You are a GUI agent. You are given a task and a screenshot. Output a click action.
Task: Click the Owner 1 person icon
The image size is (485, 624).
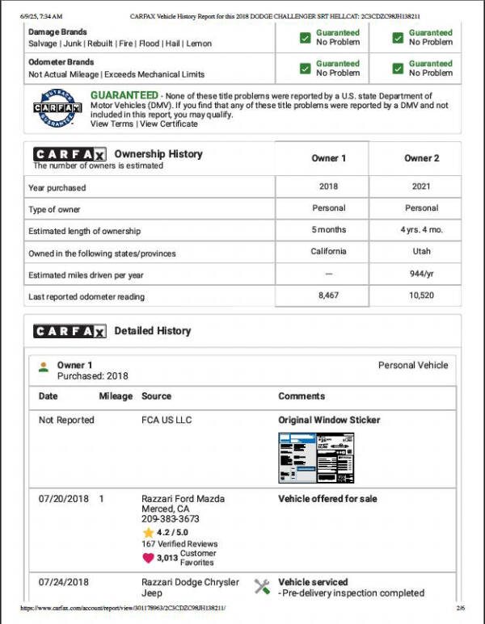[44, 367]
